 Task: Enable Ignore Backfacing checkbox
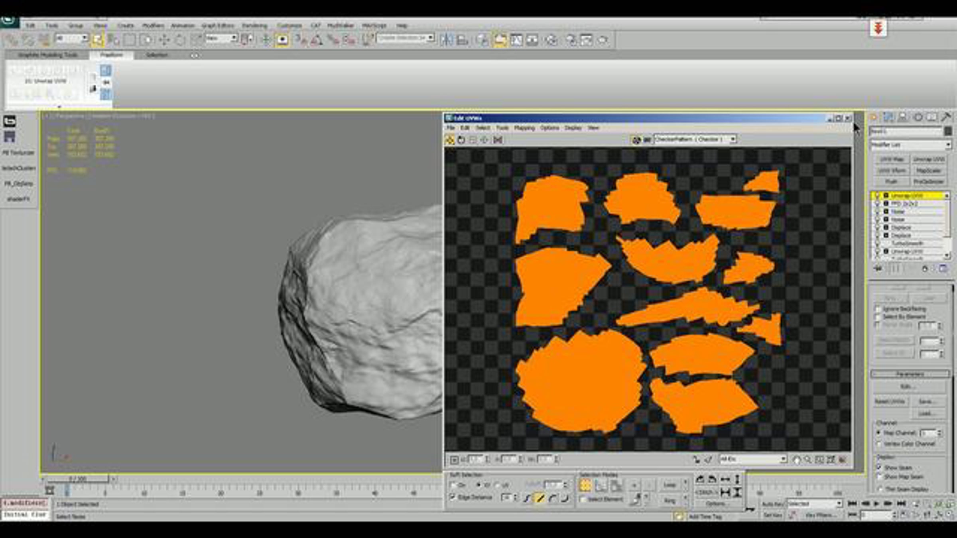pyautogui.click(x=878, y=309)
